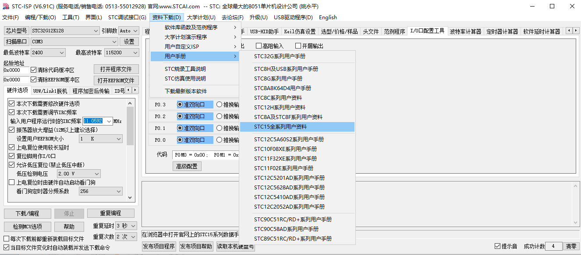Viewport: 581px width, 255px height.
Task: Switch to the U8W/Link1脱机 tab
Action: 50,91
